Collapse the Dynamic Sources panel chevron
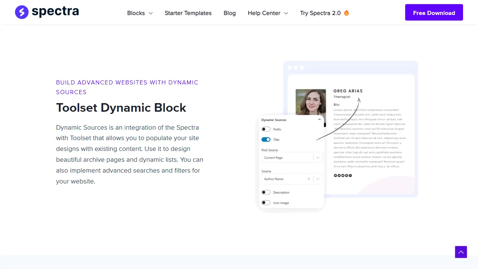Screen dimensions: 478x269 (319, 120)
